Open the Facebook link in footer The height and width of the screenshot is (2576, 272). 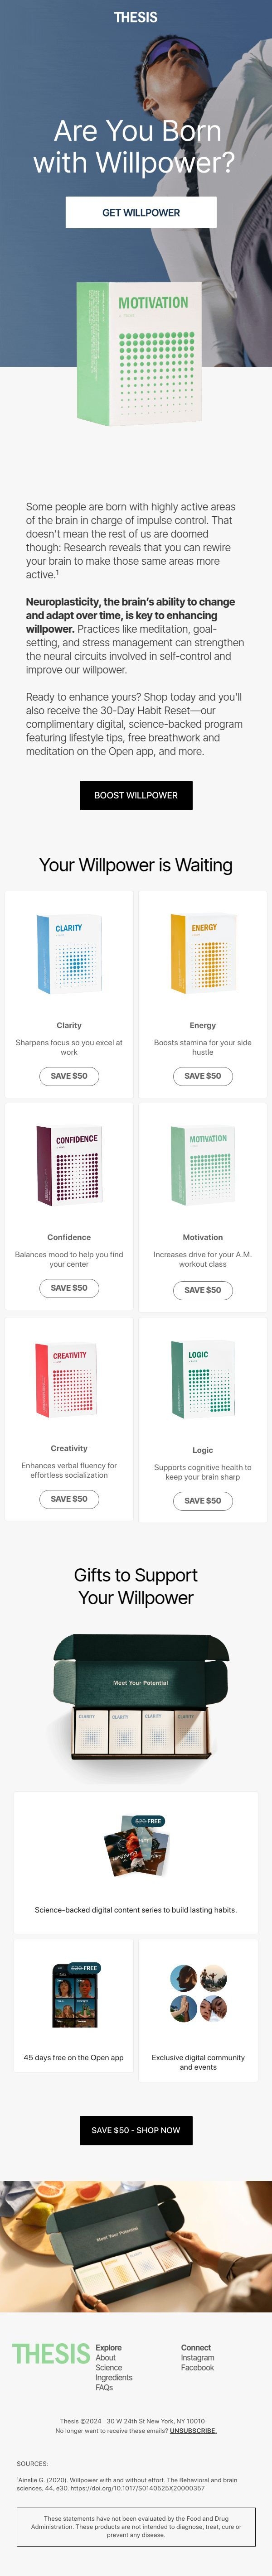197,2367
